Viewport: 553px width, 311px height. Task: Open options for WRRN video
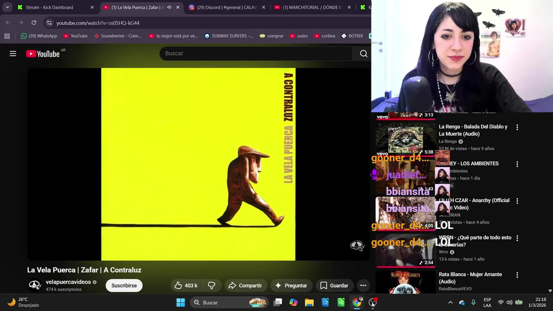click(x=517, y=238)
